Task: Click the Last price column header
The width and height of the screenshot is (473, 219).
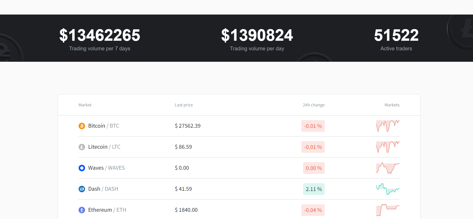Action: pos(184,105)
